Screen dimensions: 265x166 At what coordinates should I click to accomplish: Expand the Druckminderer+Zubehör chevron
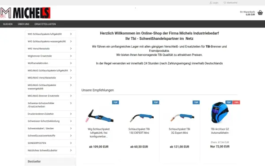coord(71,114)
